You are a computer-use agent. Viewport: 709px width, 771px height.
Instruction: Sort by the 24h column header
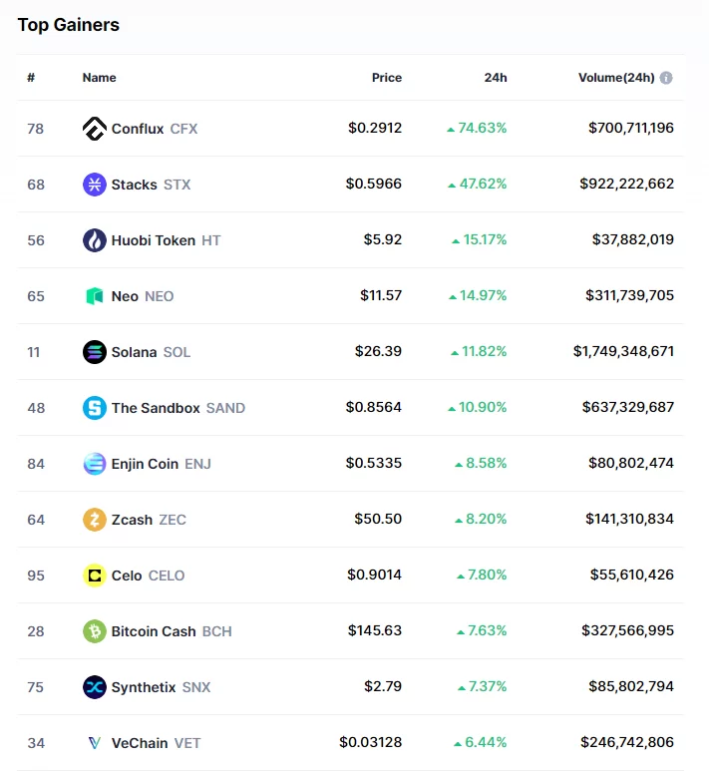[x=496, y=78]
